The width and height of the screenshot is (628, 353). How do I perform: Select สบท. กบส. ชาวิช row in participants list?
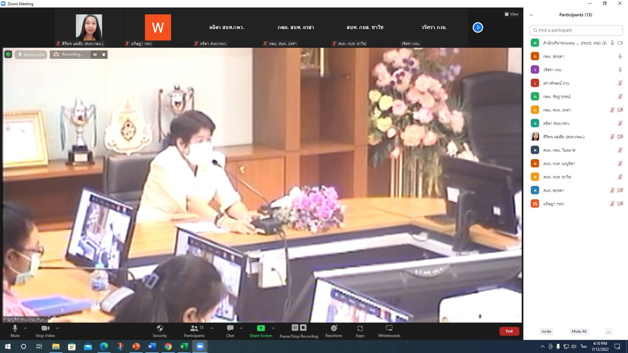coord(576,177)
